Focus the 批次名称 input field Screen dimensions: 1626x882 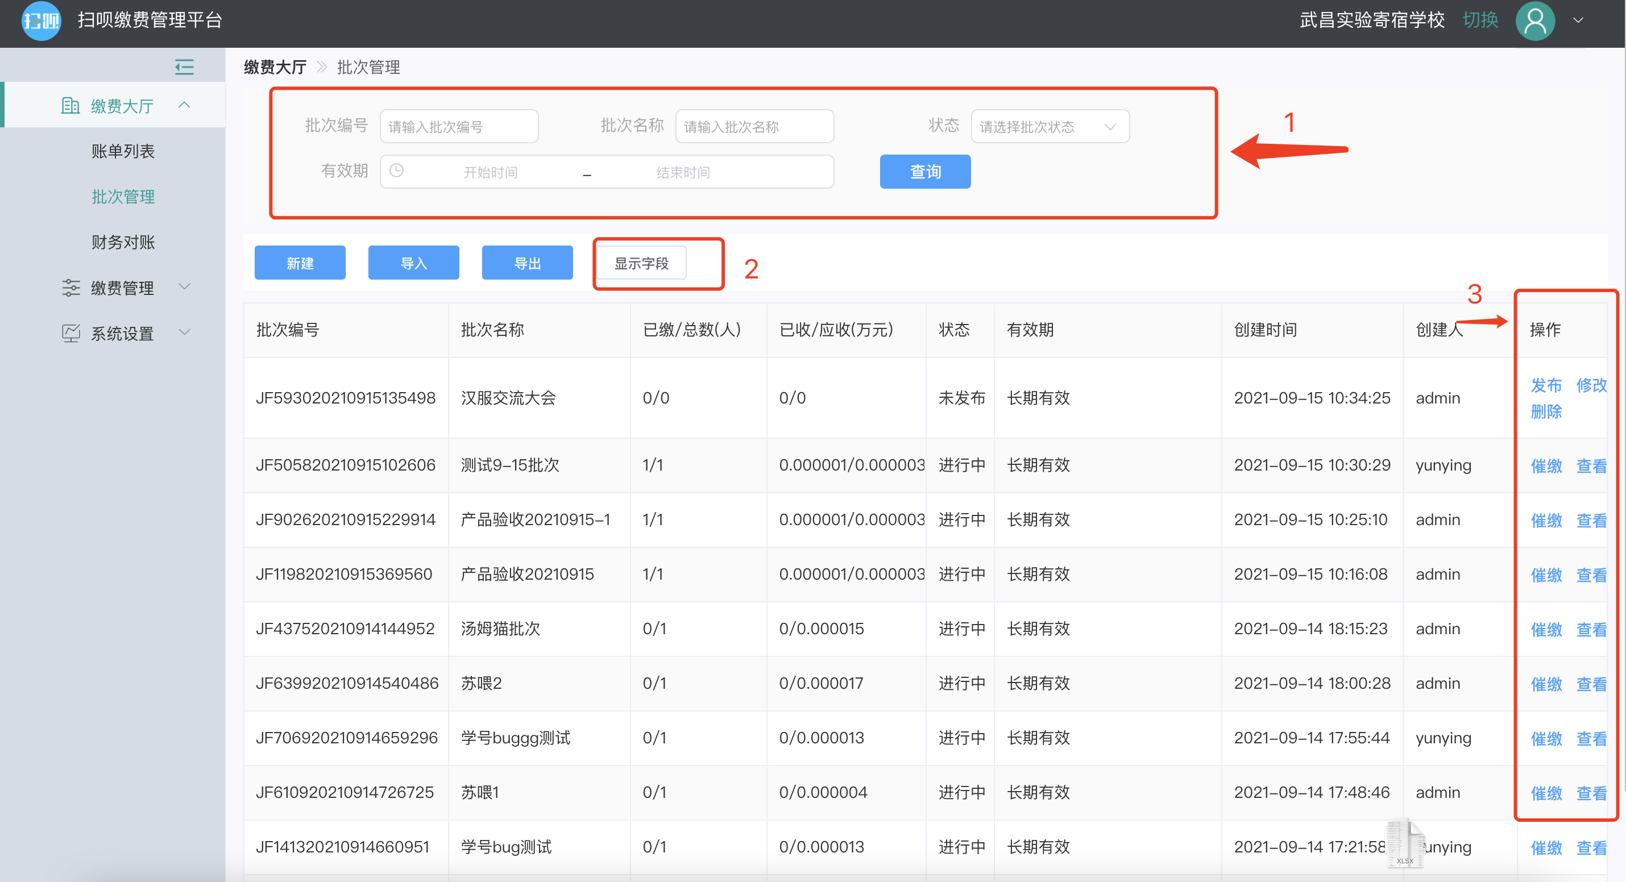click(x=754, y=126)
